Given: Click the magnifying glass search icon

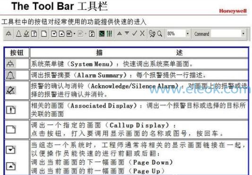Looking at the screenshot, I should [x=160, y=34].
